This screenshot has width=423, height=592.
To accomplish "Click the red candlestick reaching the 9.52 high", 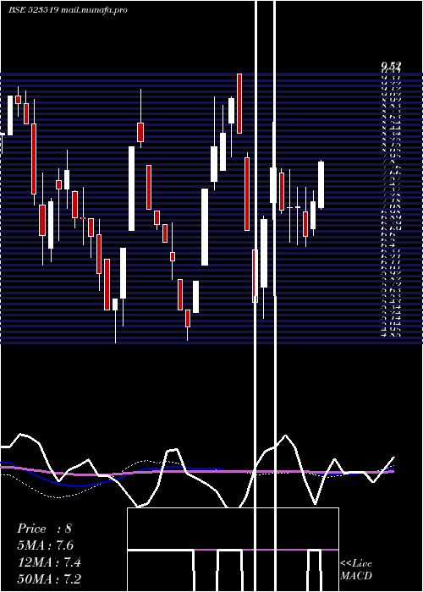I will (239, 103).
